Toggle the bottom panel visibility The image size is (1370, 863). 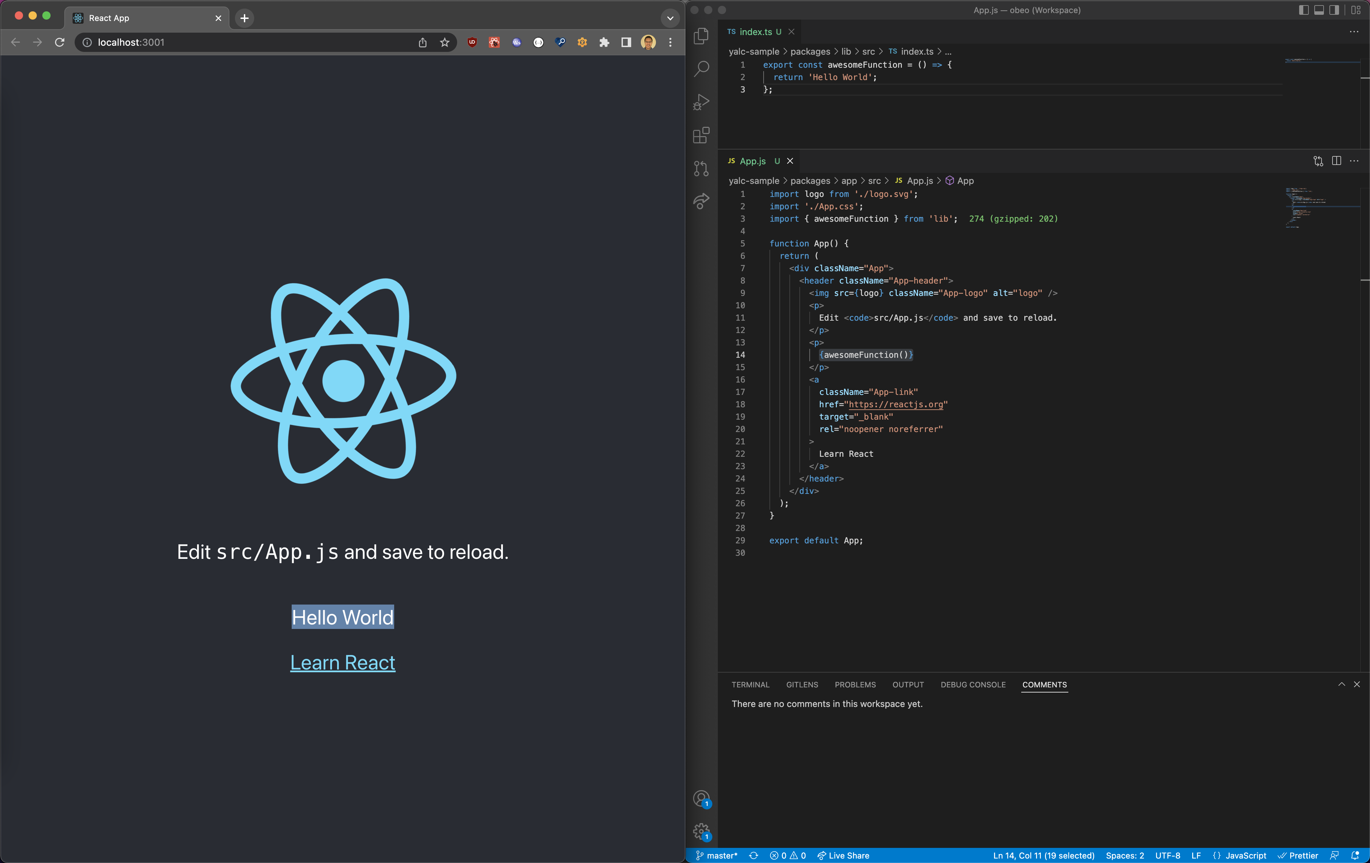click(x=1319, y=10)
